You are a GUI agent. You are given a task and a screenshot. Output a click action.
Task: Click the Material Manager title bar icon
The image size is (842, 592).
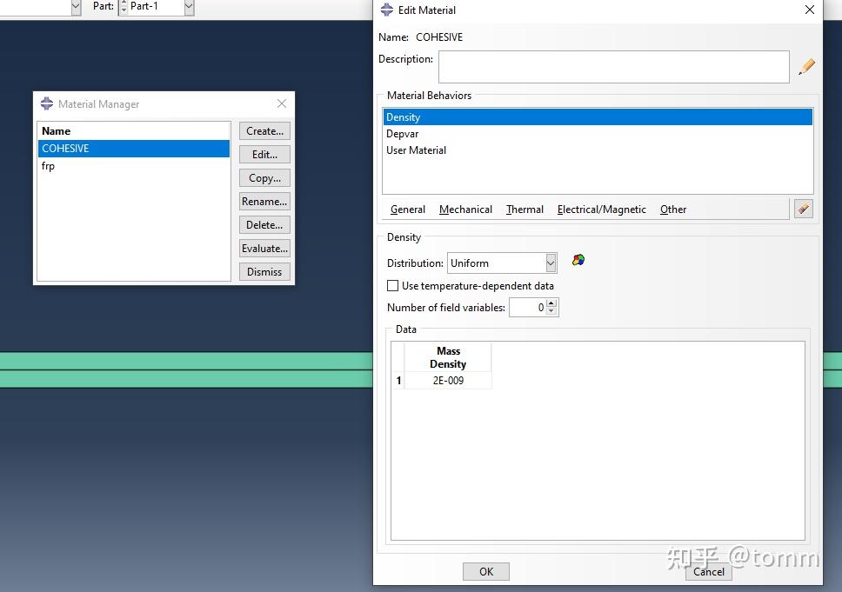[x=47, y=103]
